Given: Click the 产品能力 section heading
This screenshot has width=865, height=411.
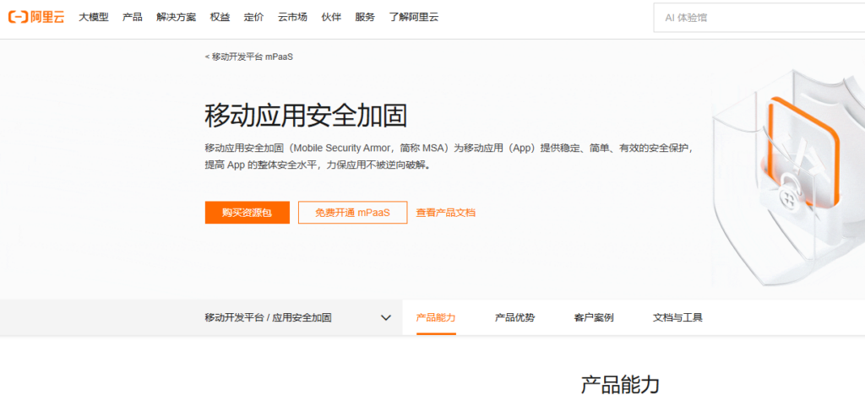Looking at the screenshot, I should 620,385.
